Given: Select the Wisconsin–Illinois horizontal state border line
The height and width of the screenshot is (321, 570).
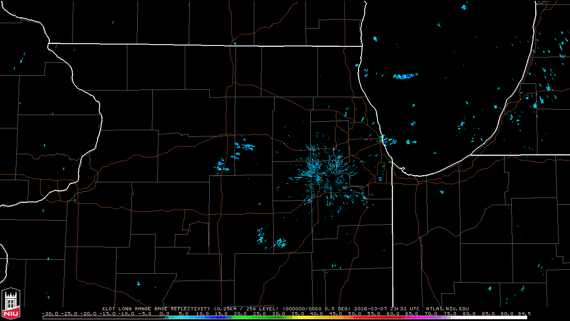Looking at the screenshot, I should point(205,45).
